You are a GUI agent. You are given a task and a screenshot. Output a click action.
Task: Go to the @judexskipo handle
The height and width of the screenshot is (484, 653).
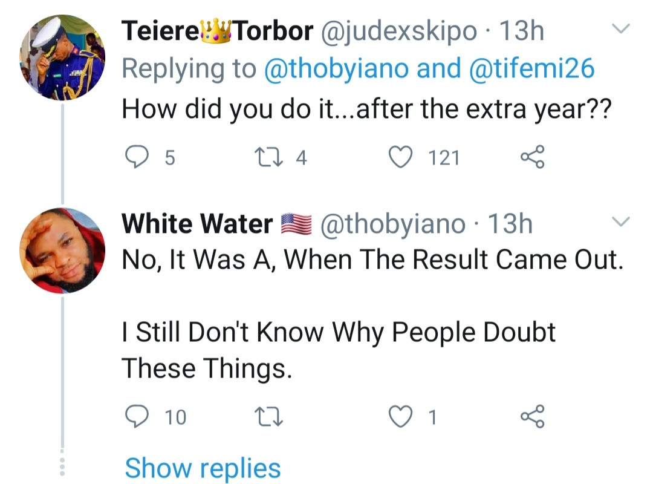tap(397, 31)
